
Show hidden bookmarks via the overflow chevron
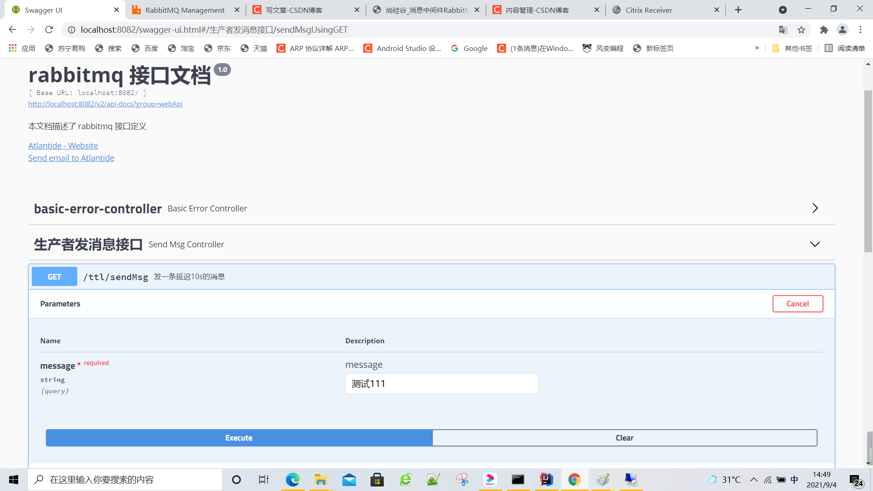757,48
